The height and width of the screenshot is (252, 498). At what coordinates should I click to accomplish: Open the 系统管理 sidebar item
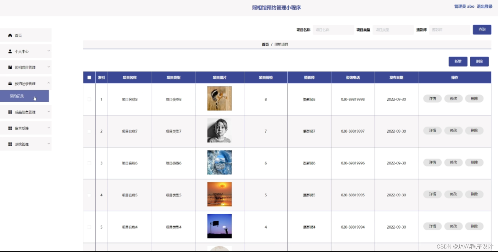(x=26, y=144)
